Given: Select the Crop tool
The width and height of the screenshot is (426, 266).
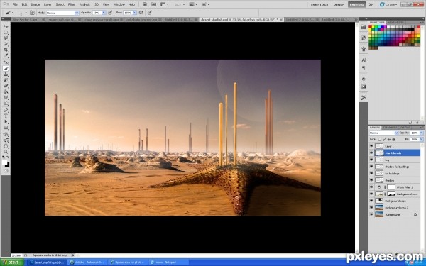Looking at the screenshot, I should point(6,50).
